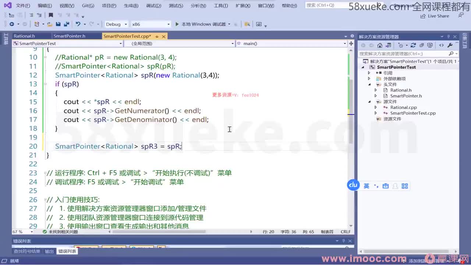Toggle auto-hide pin on Solution Explorer panel
This screenshot has width=471, height=265.
448,36
